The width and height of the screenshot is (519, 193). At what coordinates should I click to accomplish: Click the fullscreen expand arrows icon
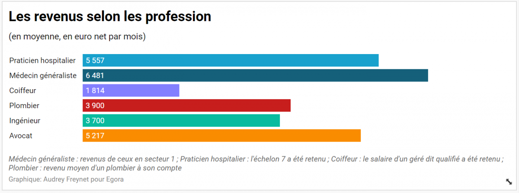coord(509,181)
